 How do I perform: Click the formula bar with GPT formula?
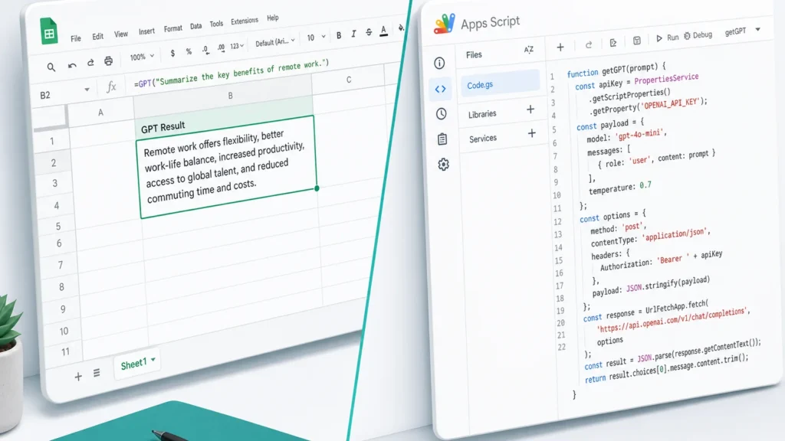[232, 73]
